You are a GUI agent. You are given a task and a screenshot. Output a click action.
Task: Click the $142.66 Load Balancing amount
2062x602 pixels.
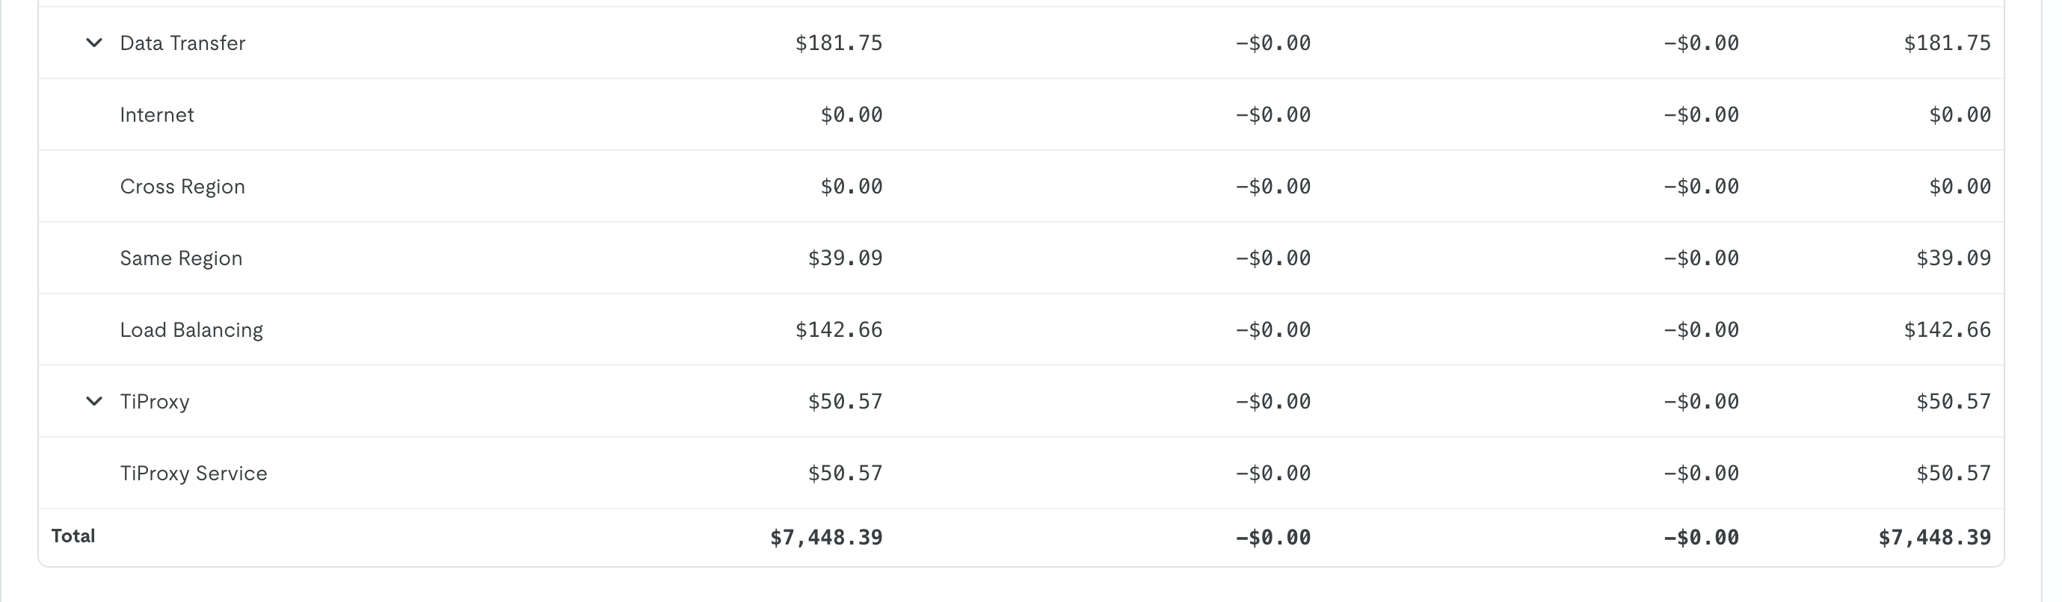click(838, 329)
